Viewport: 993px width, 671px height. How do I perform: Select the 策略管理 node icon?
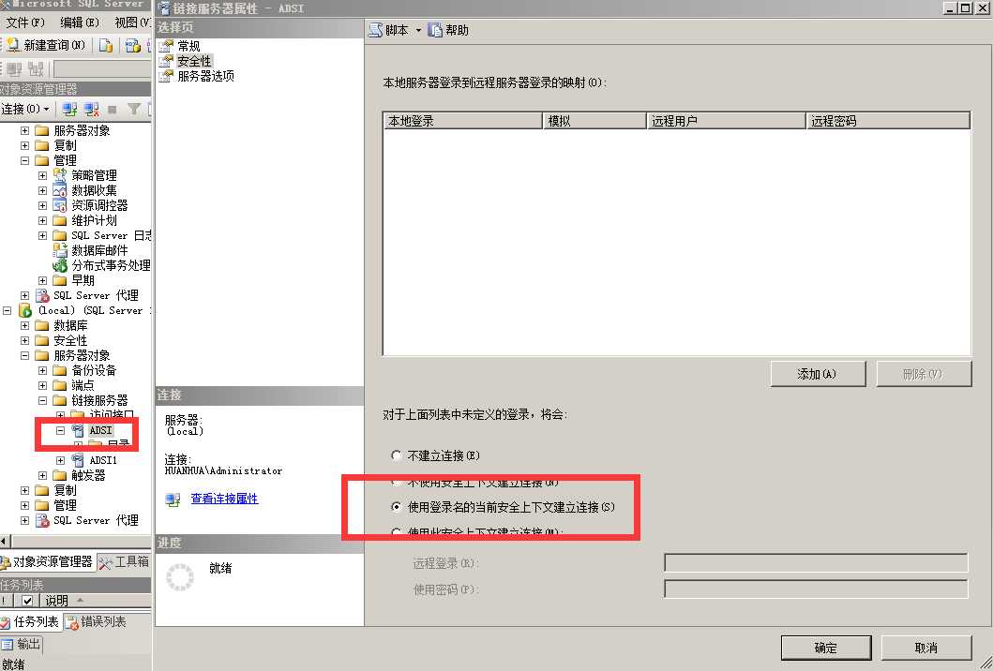click(x=59, y=175)
